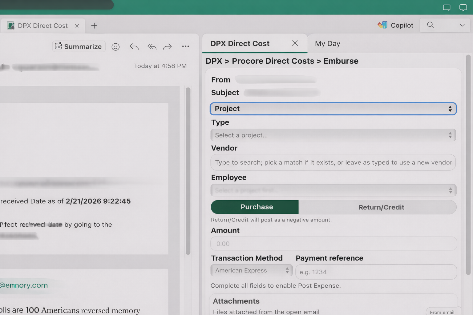Click the emory.com email link
473x315 pixels.
coord(25,285)
